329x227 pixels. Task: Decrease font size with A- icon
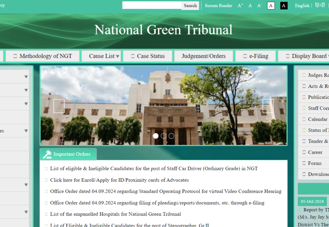point(259,6)
